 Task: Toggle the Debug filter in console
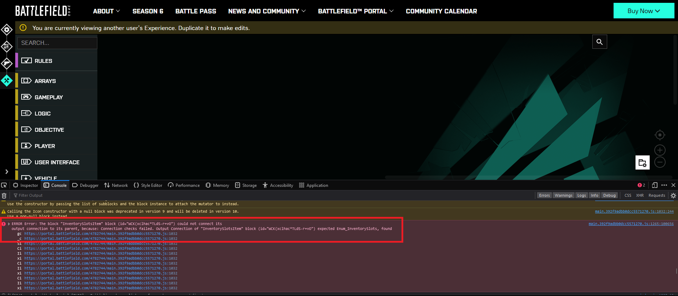click(x=609, y=195)
